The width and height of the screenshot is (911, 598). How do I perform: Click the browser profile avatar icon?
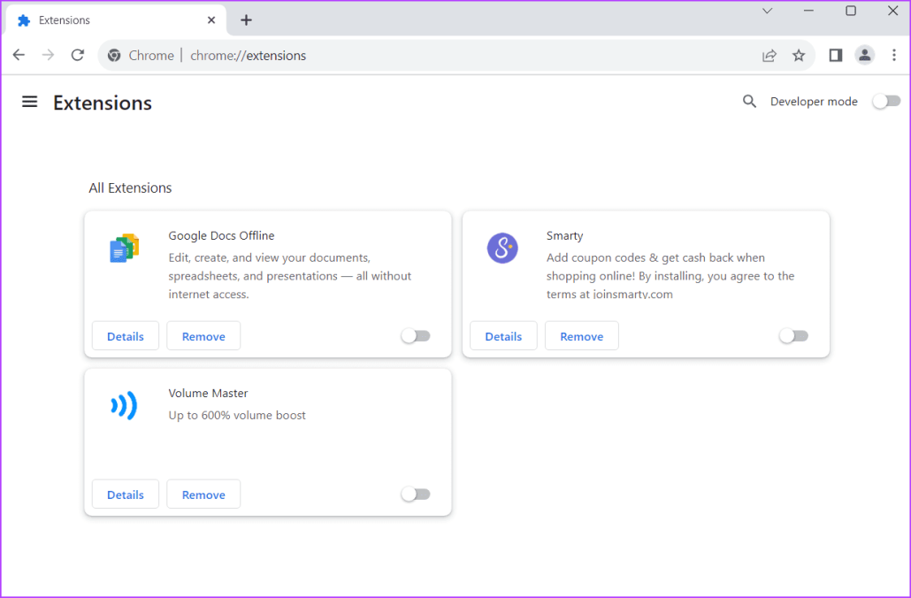tap(864, 55)
